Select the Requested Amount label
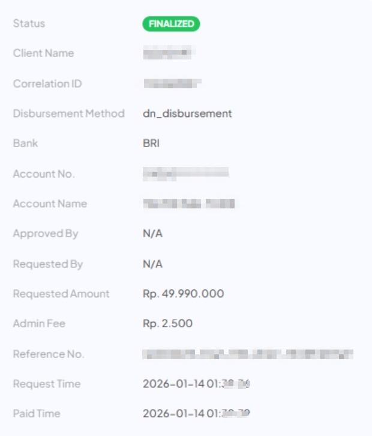372x436 pixels. click(61, 294)
